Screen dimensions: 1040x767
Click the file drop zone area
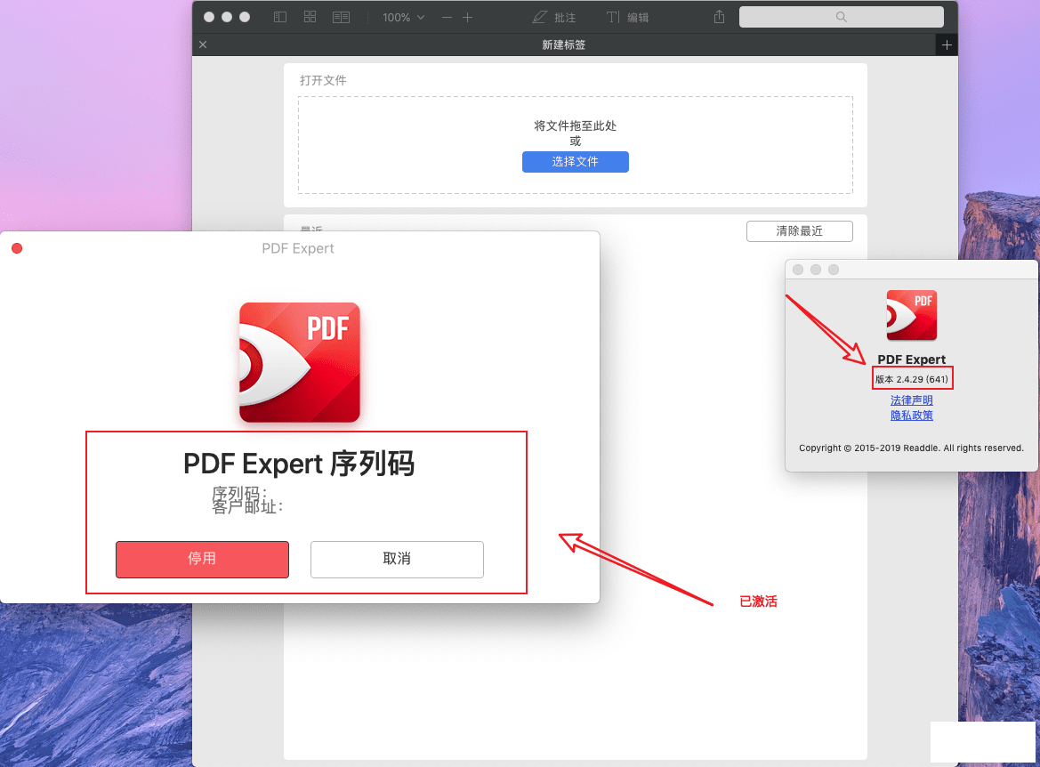[x=575, y=145]
